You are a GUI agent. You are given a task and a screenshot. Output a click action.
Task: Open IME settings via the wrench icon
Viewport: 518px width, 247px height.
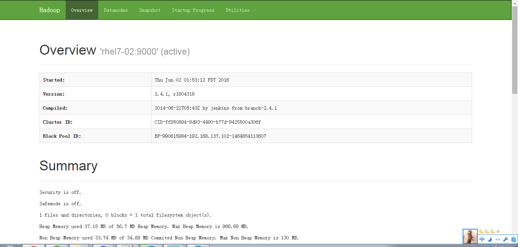(505, 239)
